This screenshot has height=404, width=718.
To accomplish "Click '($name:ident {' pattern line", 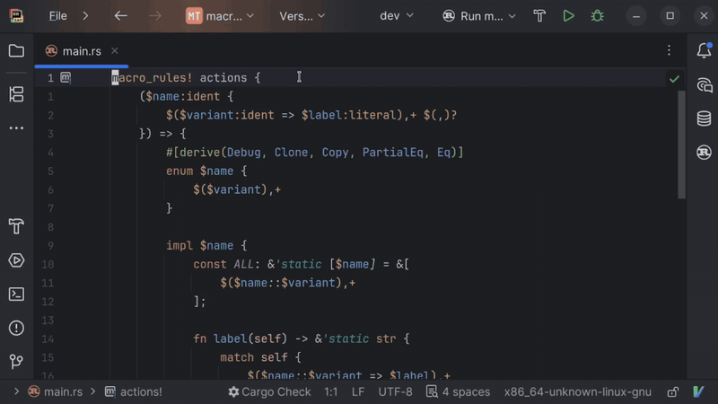I will 187,96.
